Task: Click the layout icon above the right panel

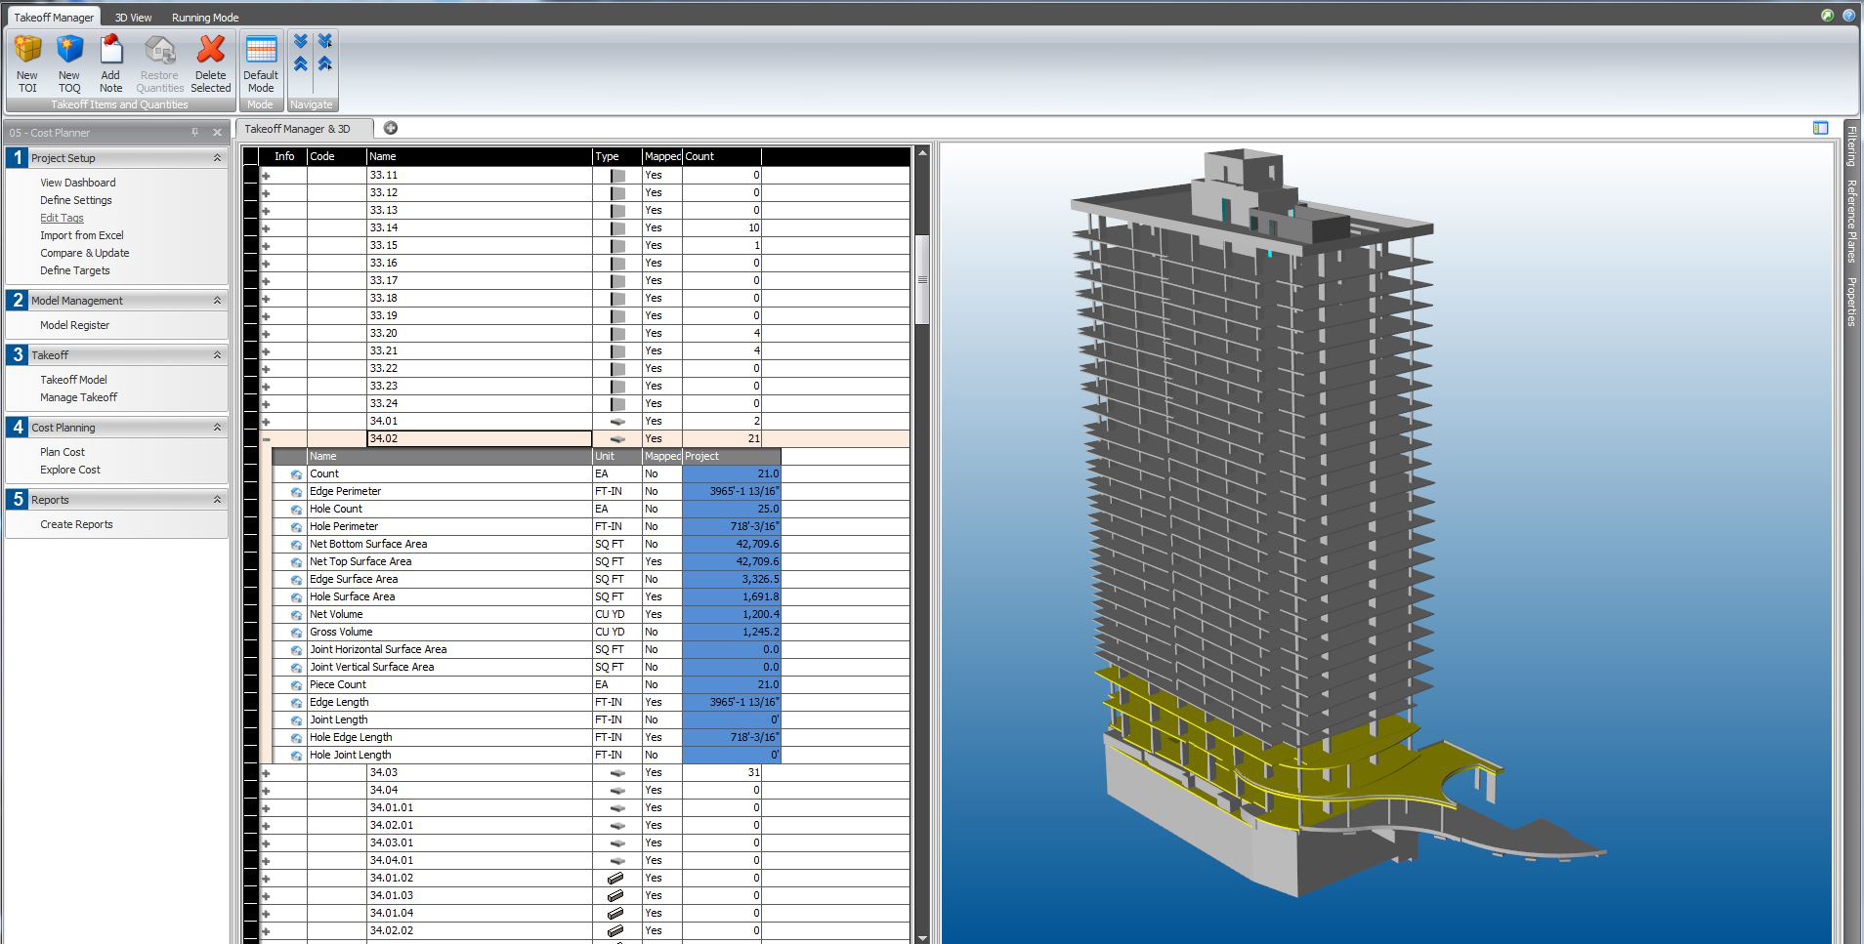Action: point(1819,128)
